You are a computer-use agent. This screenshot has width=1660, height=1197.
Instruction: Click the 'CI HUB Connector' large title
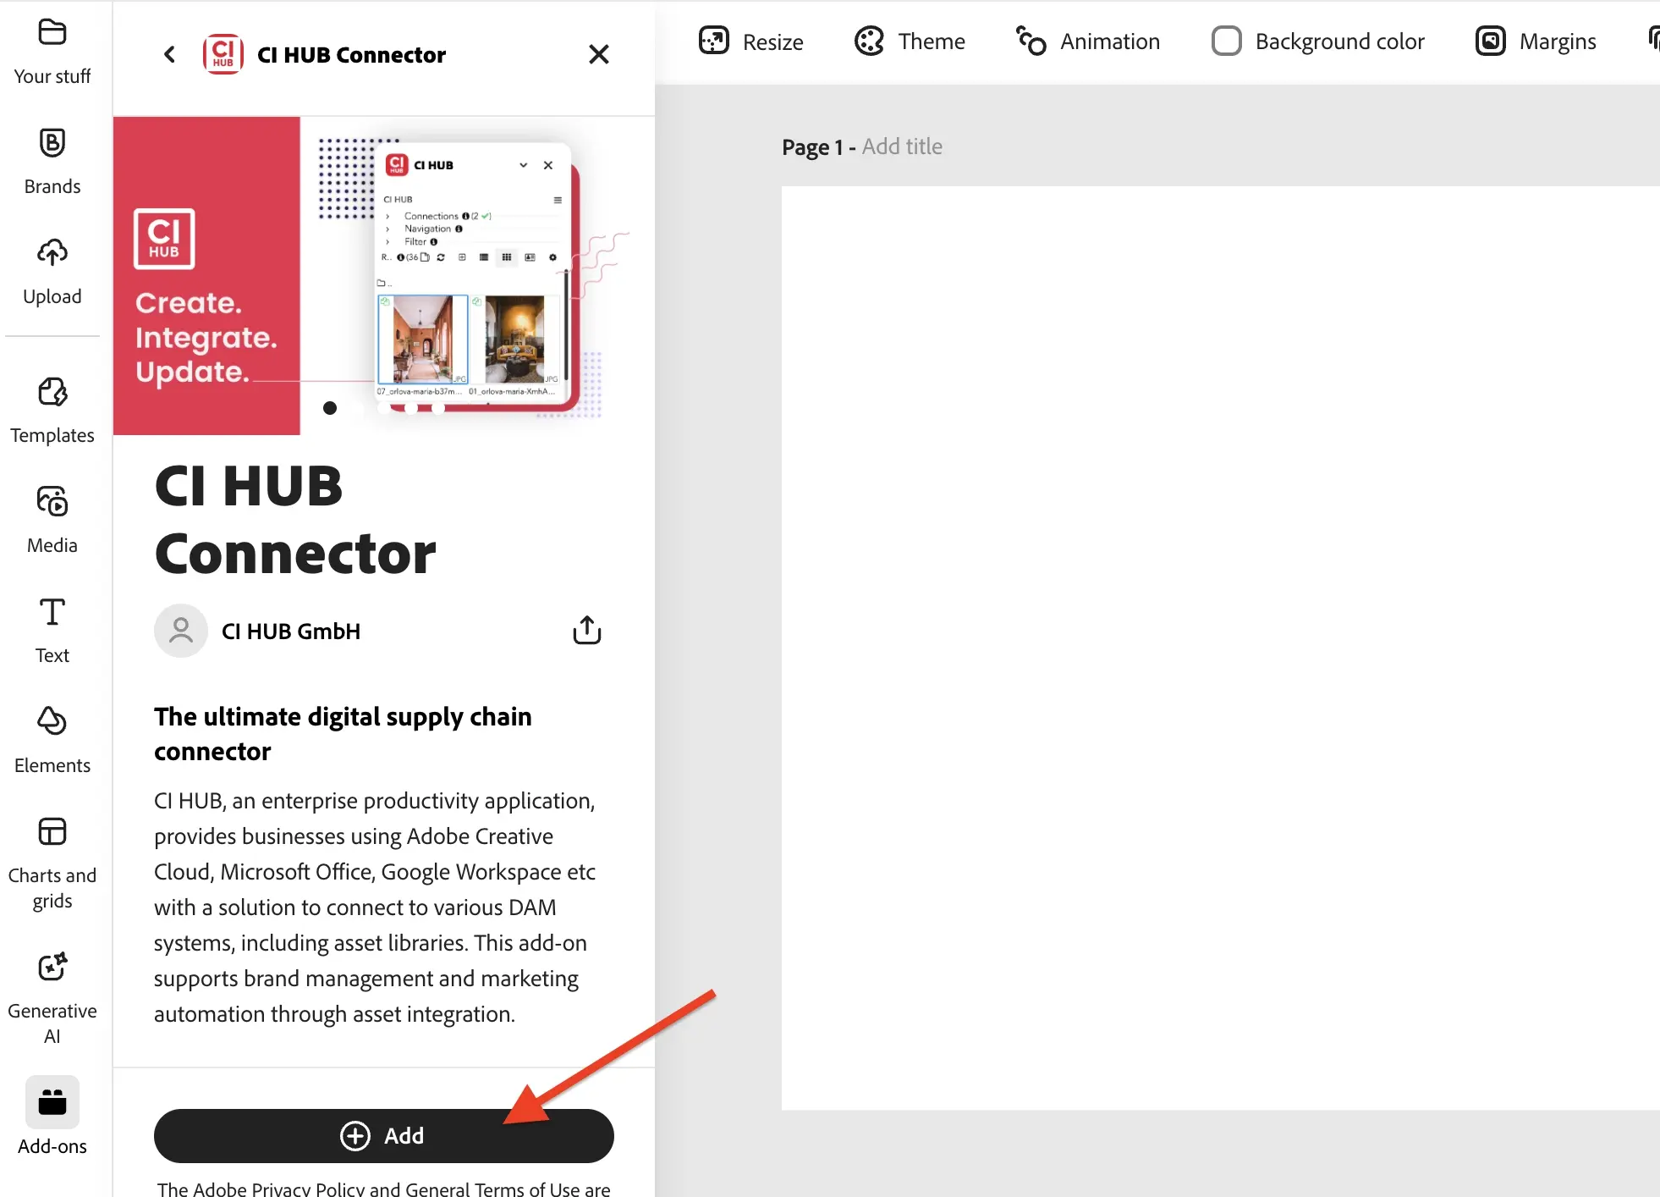(x=295, y=520)
